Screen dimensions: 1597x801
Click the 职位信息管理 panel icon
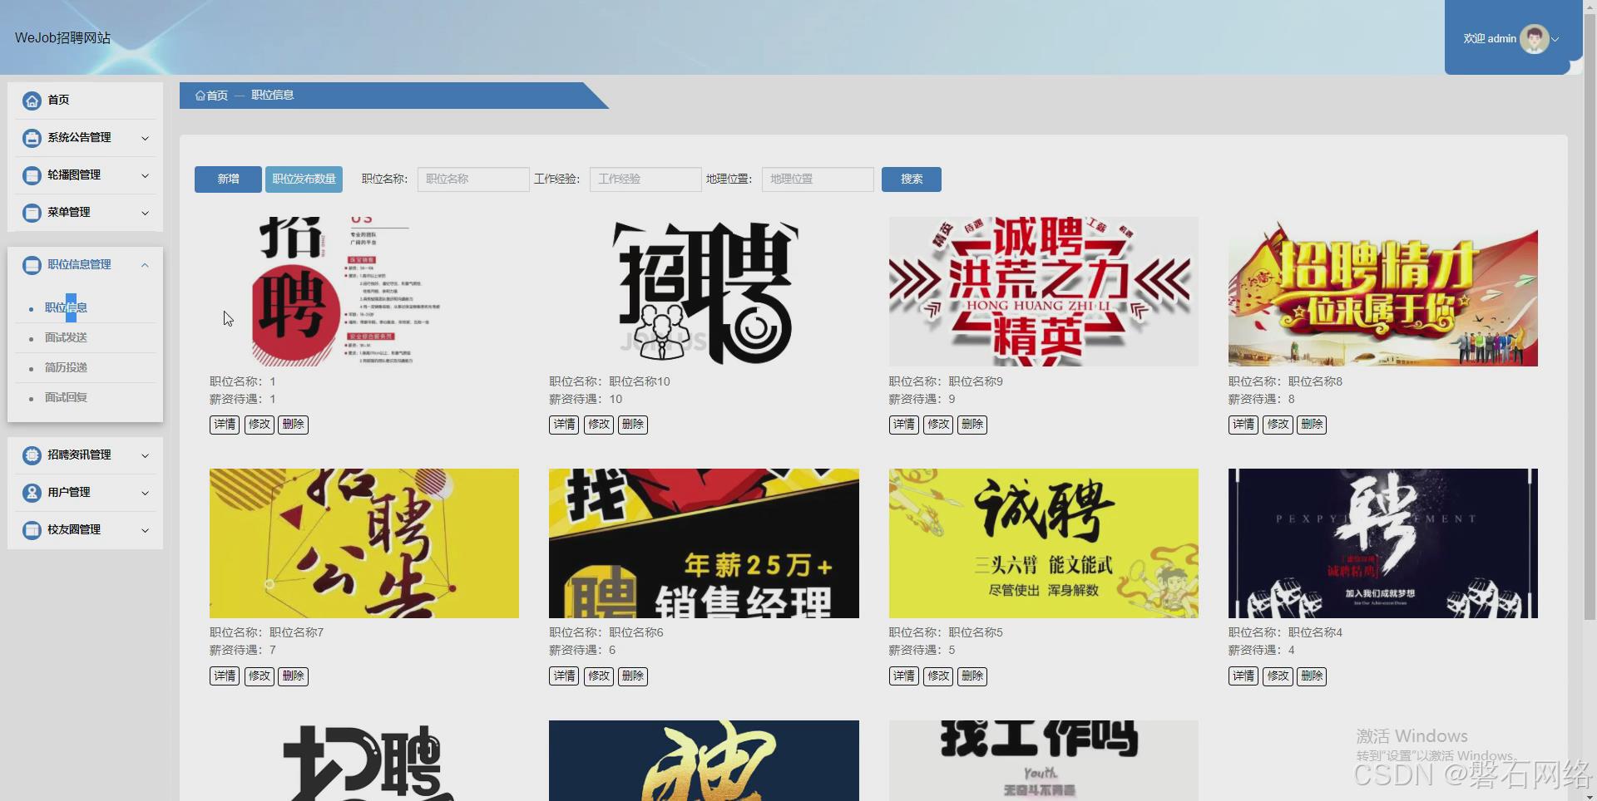click(32, 264)
